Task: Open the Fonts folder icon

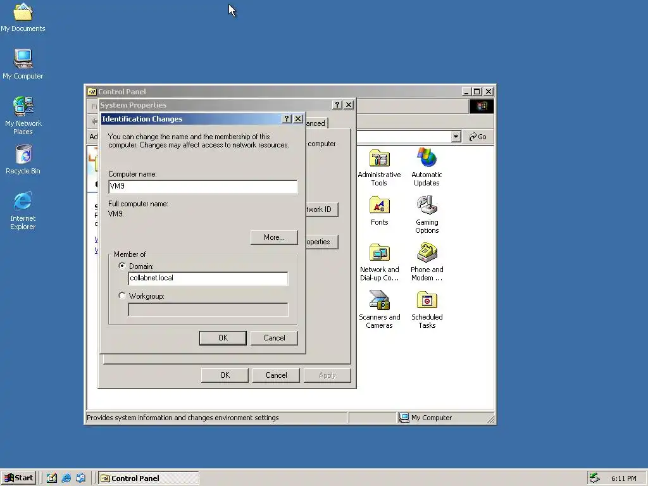Action: point(379,211)
